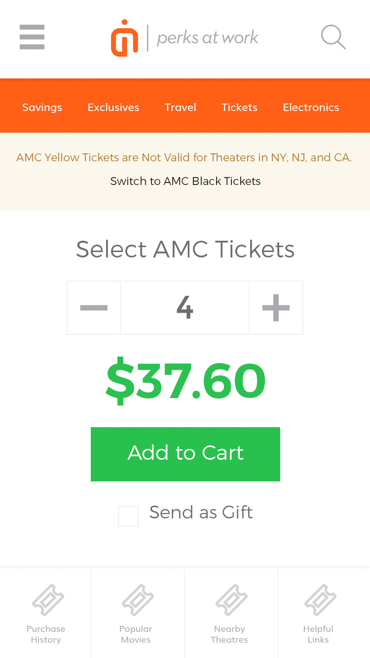Open the search magnifier icon
The width and height of the screenshot is (370, 658).
coord(333,37)
